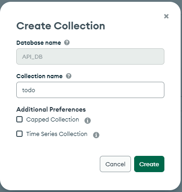Click the blank dialog area beside Cancel
This screenshot has height=192, width=182.
(57, 164)
